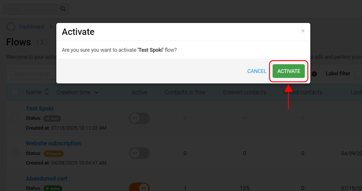Click the Paused status badge

(x=54, y=153)
